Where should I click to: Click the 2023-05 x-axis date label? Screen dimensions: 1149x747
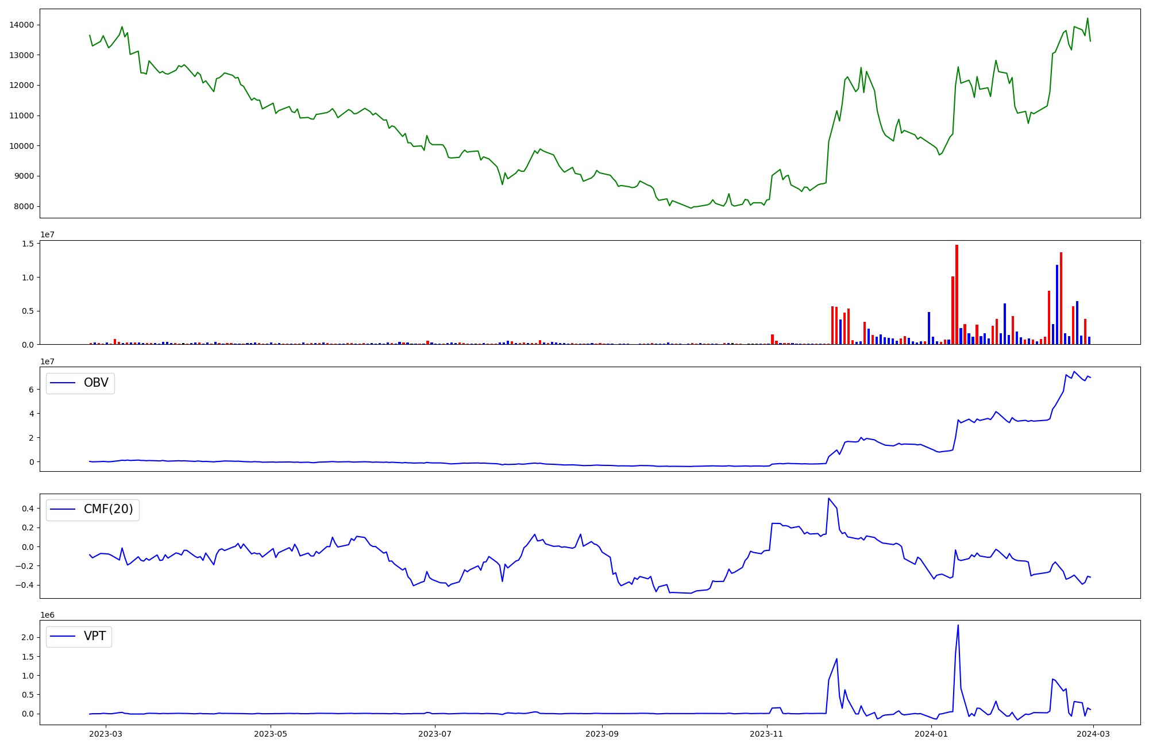coord(270,734)
